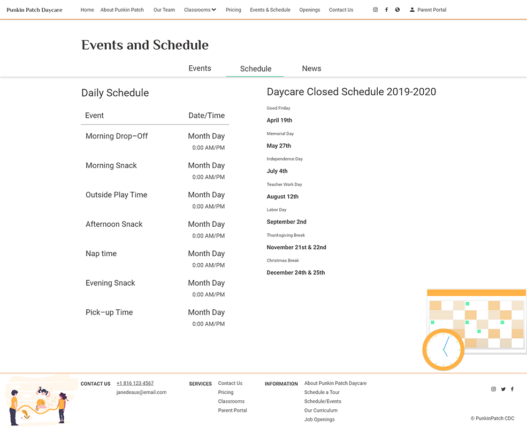
Task: Open the footer Pricing link
Action: [x=226, y=392]
